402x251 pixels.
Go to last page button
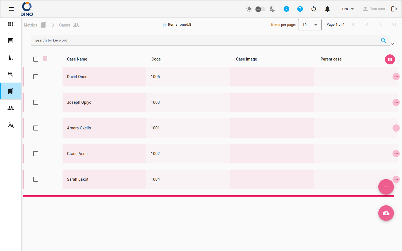394,25
